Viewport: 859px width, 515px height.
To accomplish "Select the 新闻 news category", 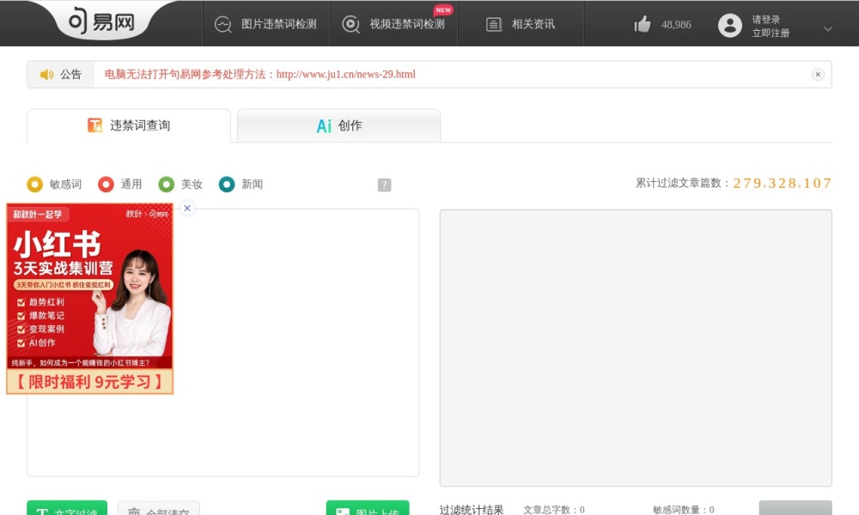I will [x=226, y=184].
